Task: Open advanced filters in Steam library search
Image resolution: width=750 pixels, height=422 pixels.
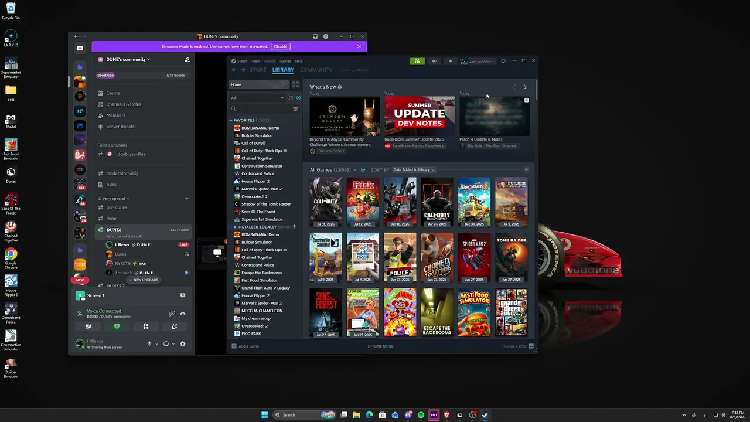Action: 295,109
